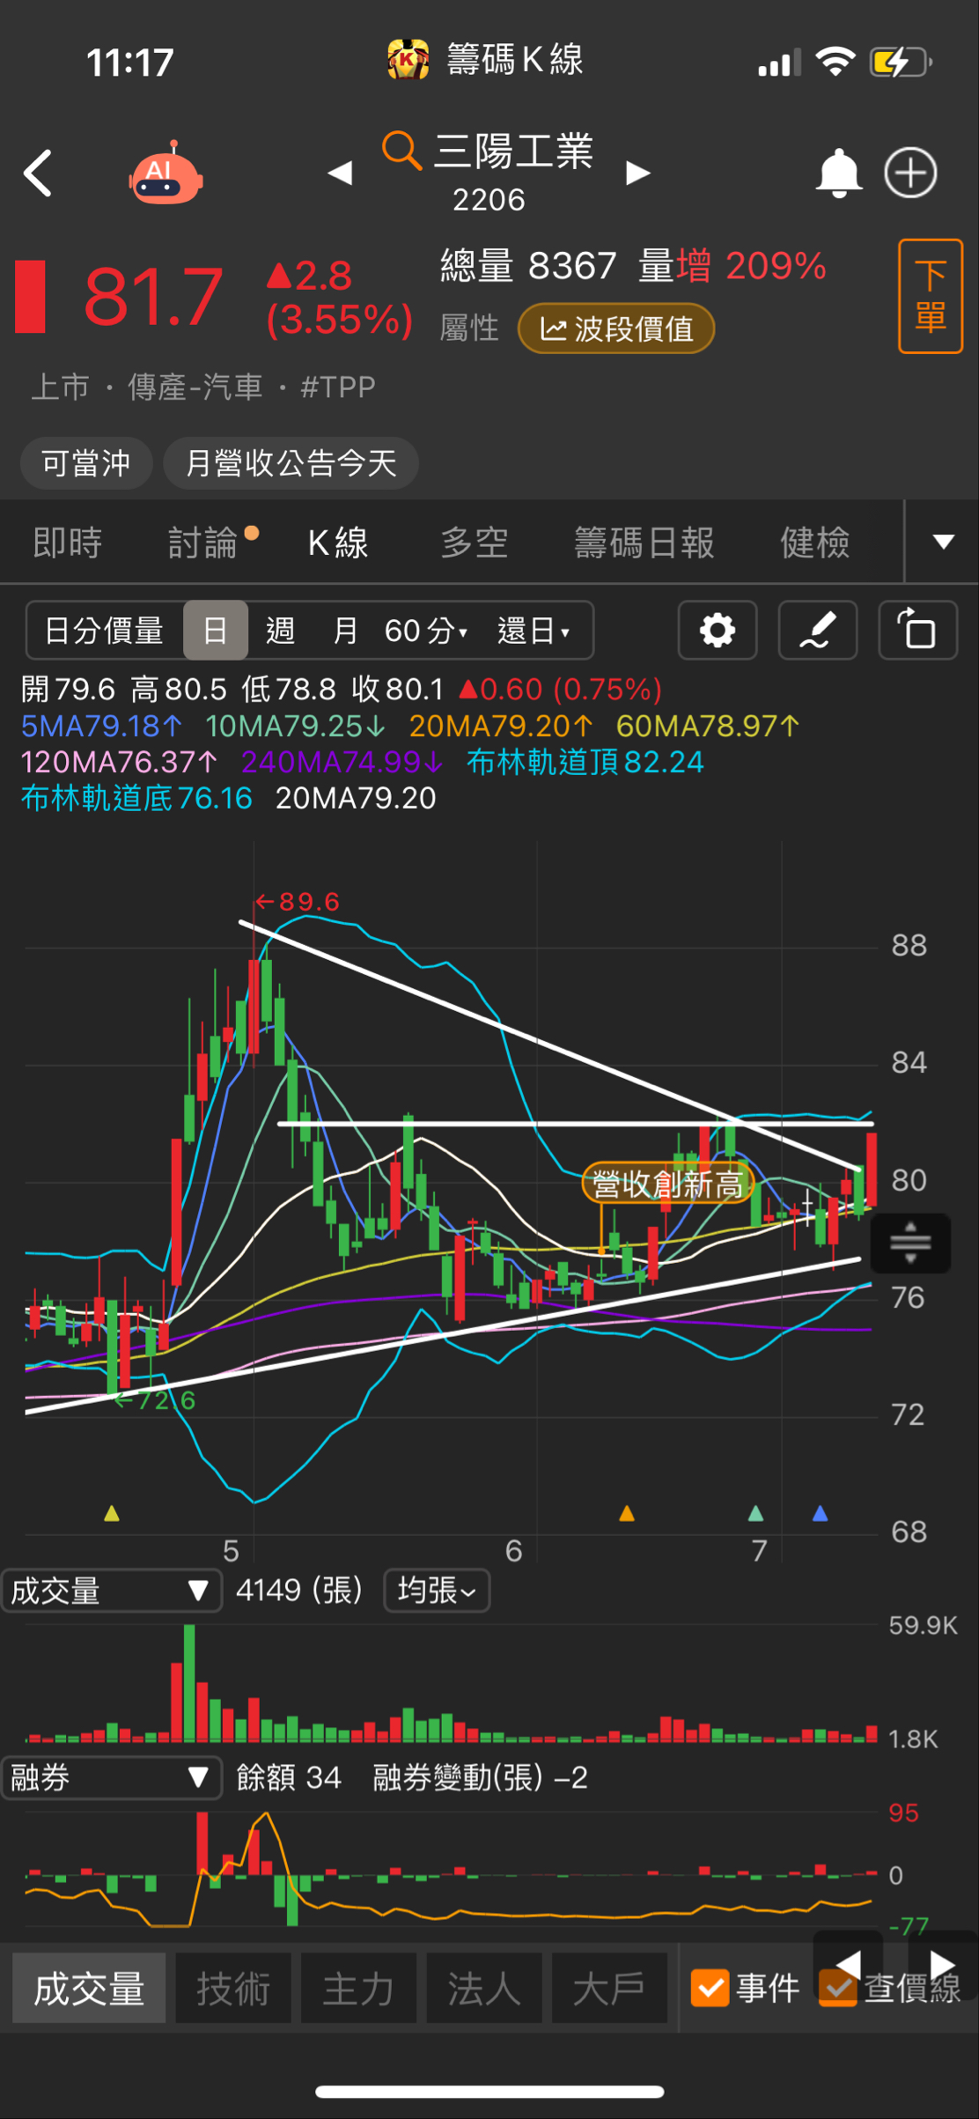This screenshot has height=2119, width=979.
Task: Tap the yellow event triangle marker
Action: 112,1514
